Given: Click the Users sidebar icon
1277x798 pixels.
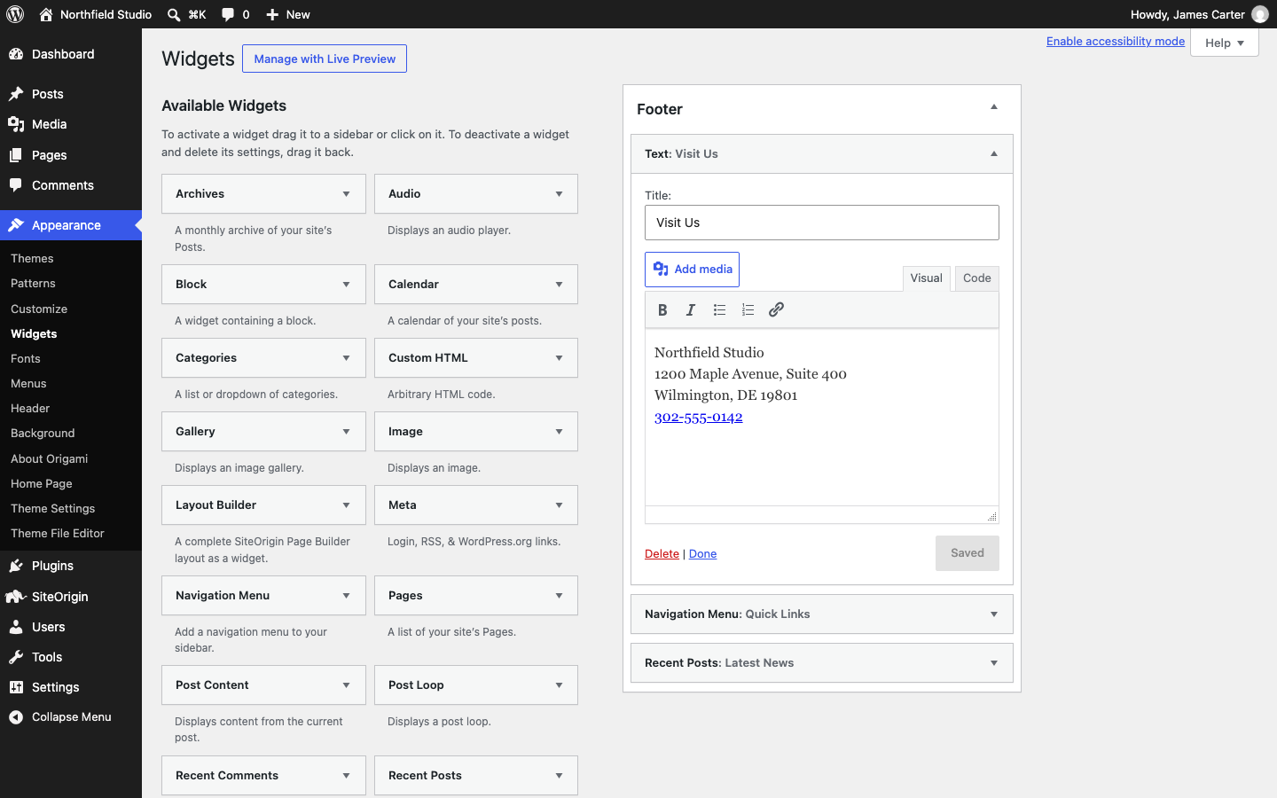Looking at the screenshot, I should point(16,627).
